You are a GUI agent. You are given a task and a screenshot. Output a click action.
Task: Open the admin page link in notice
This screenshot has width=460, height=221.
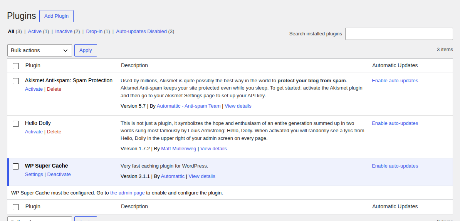coord(127,193)
